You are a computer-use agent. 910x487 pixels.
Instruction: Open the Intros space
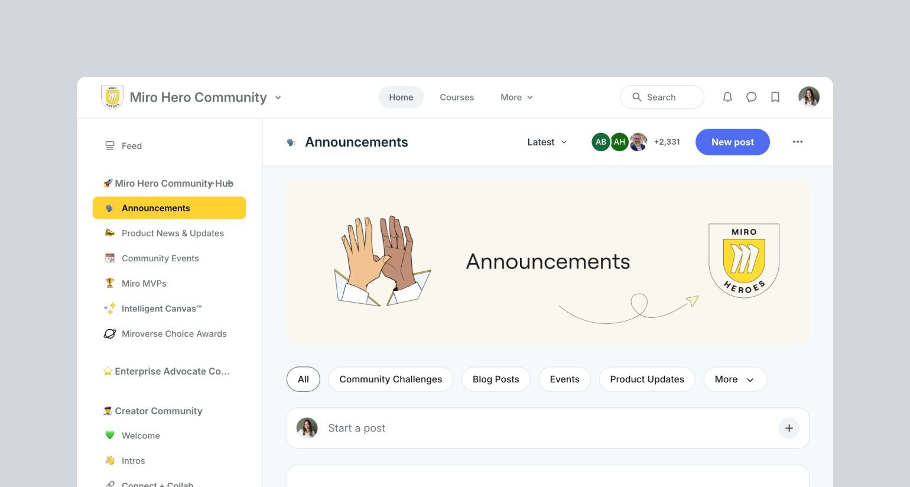coord(170,460)
